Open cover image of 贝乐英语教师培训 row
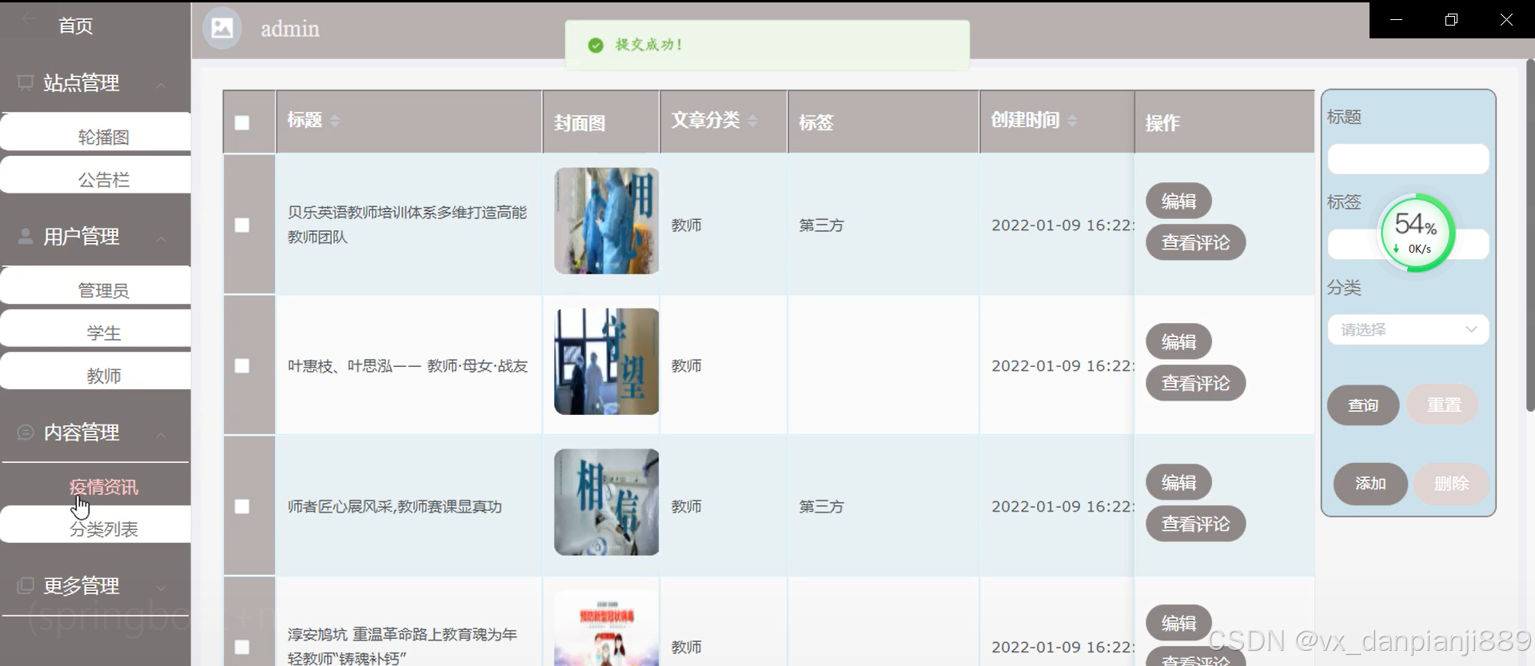The height and width of the screenshot is (666, 1535). click(x=607, y=221)
